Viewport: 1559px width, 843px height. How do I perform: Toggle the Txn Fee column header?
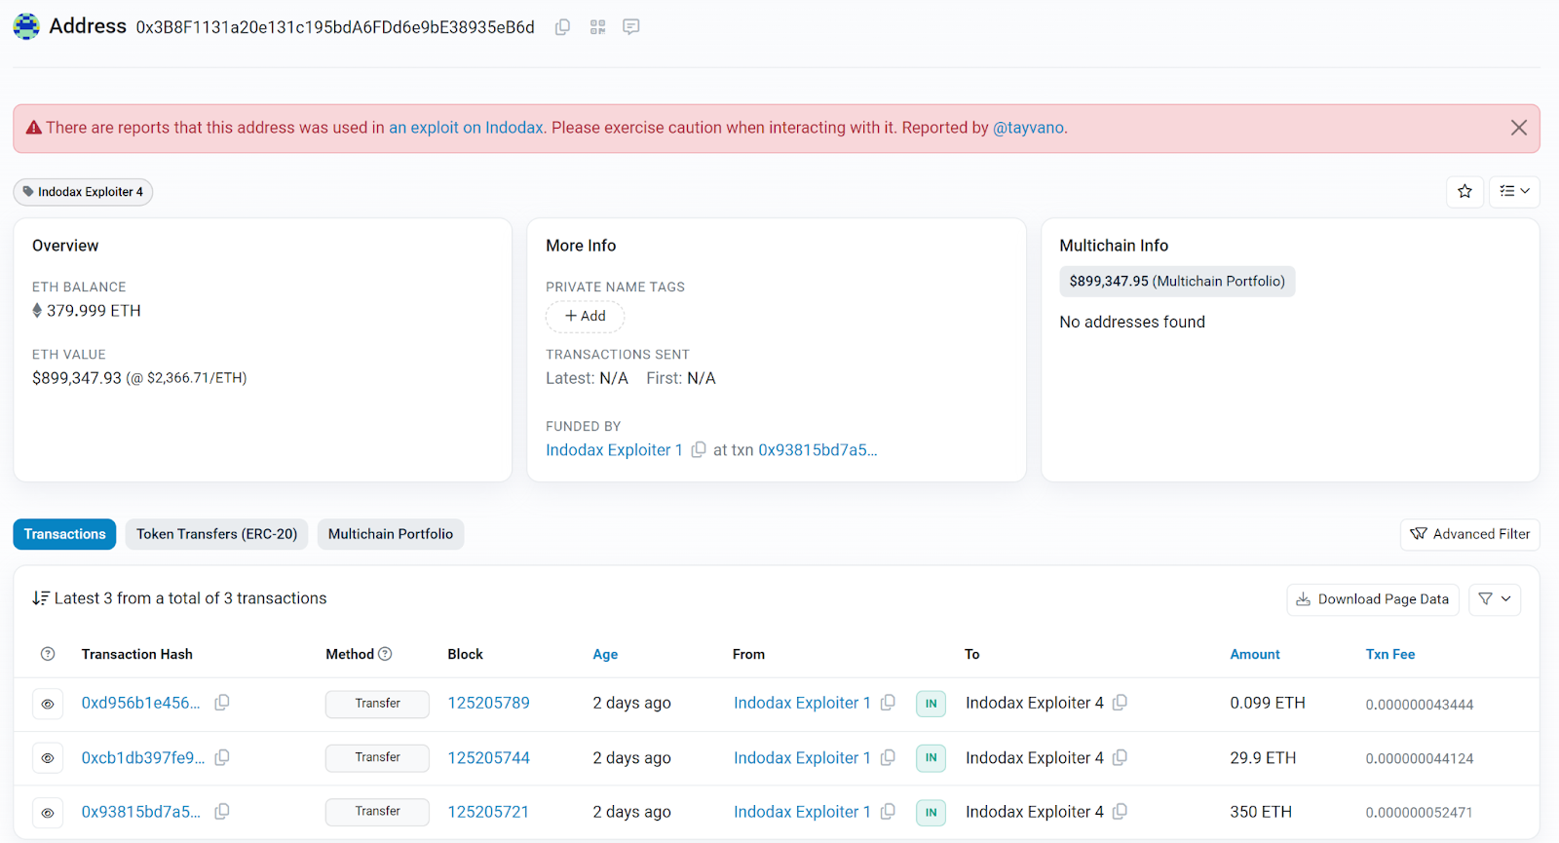click(x=1390, y=654)
